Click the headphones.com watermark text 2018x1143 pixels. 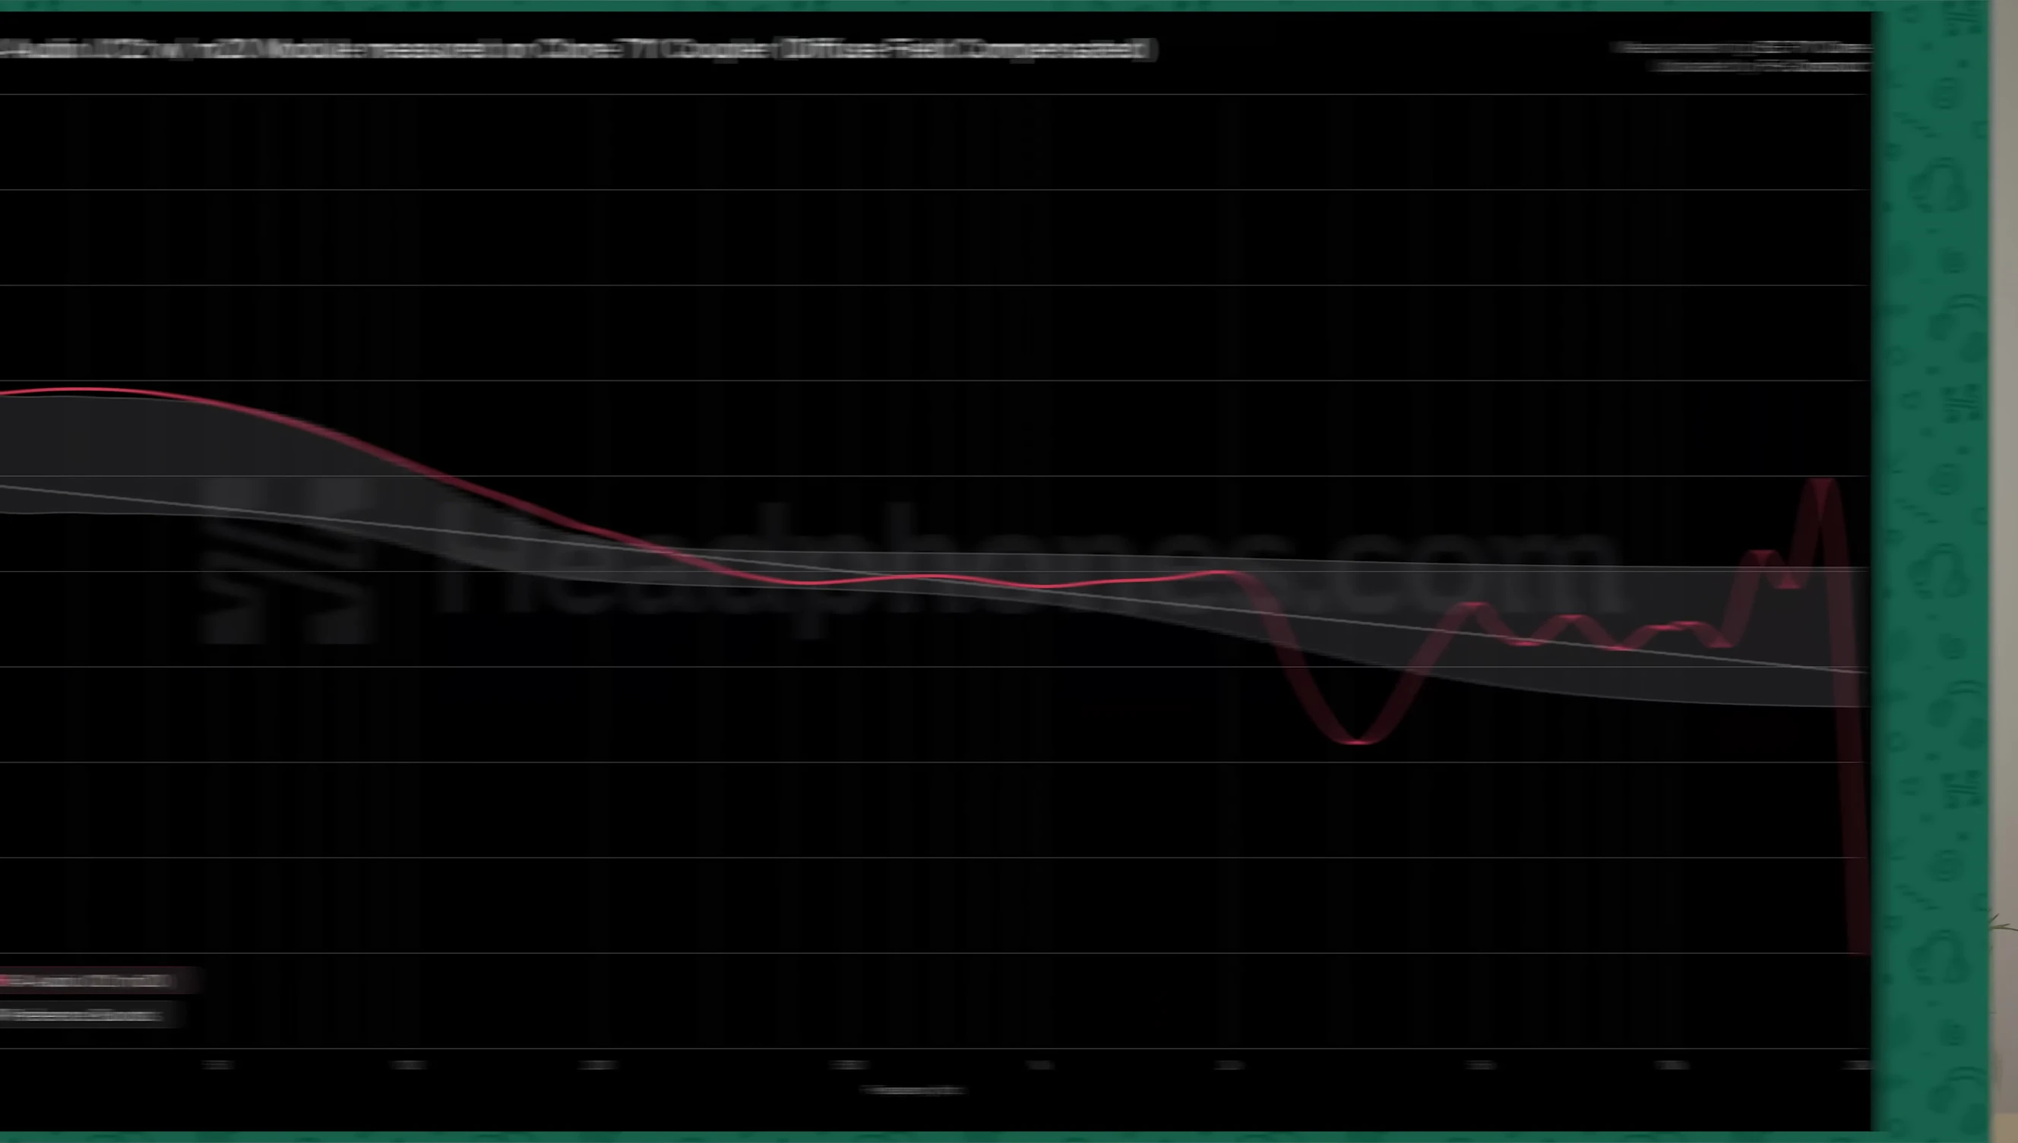(x=1029, y=569)
